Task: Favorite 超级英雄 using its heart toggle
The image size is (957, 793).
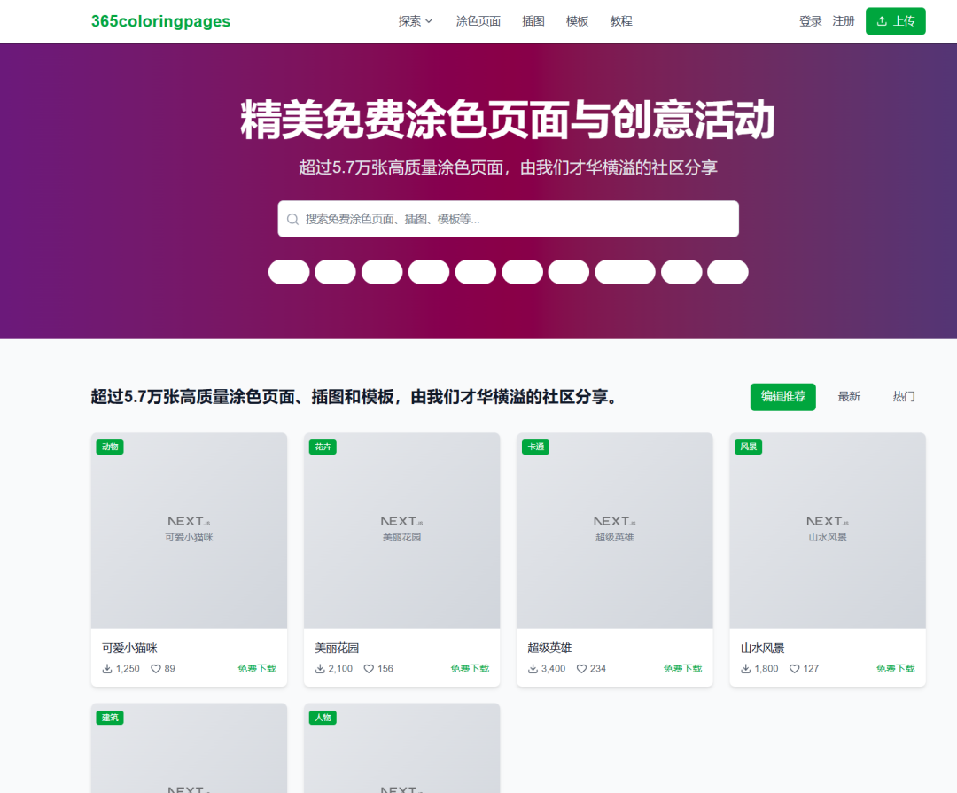Action: 580,668
